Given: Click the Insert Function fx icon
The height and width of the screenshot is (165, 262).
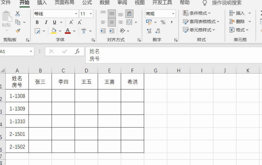Looking at the screenshot, I should click(77, 52).
